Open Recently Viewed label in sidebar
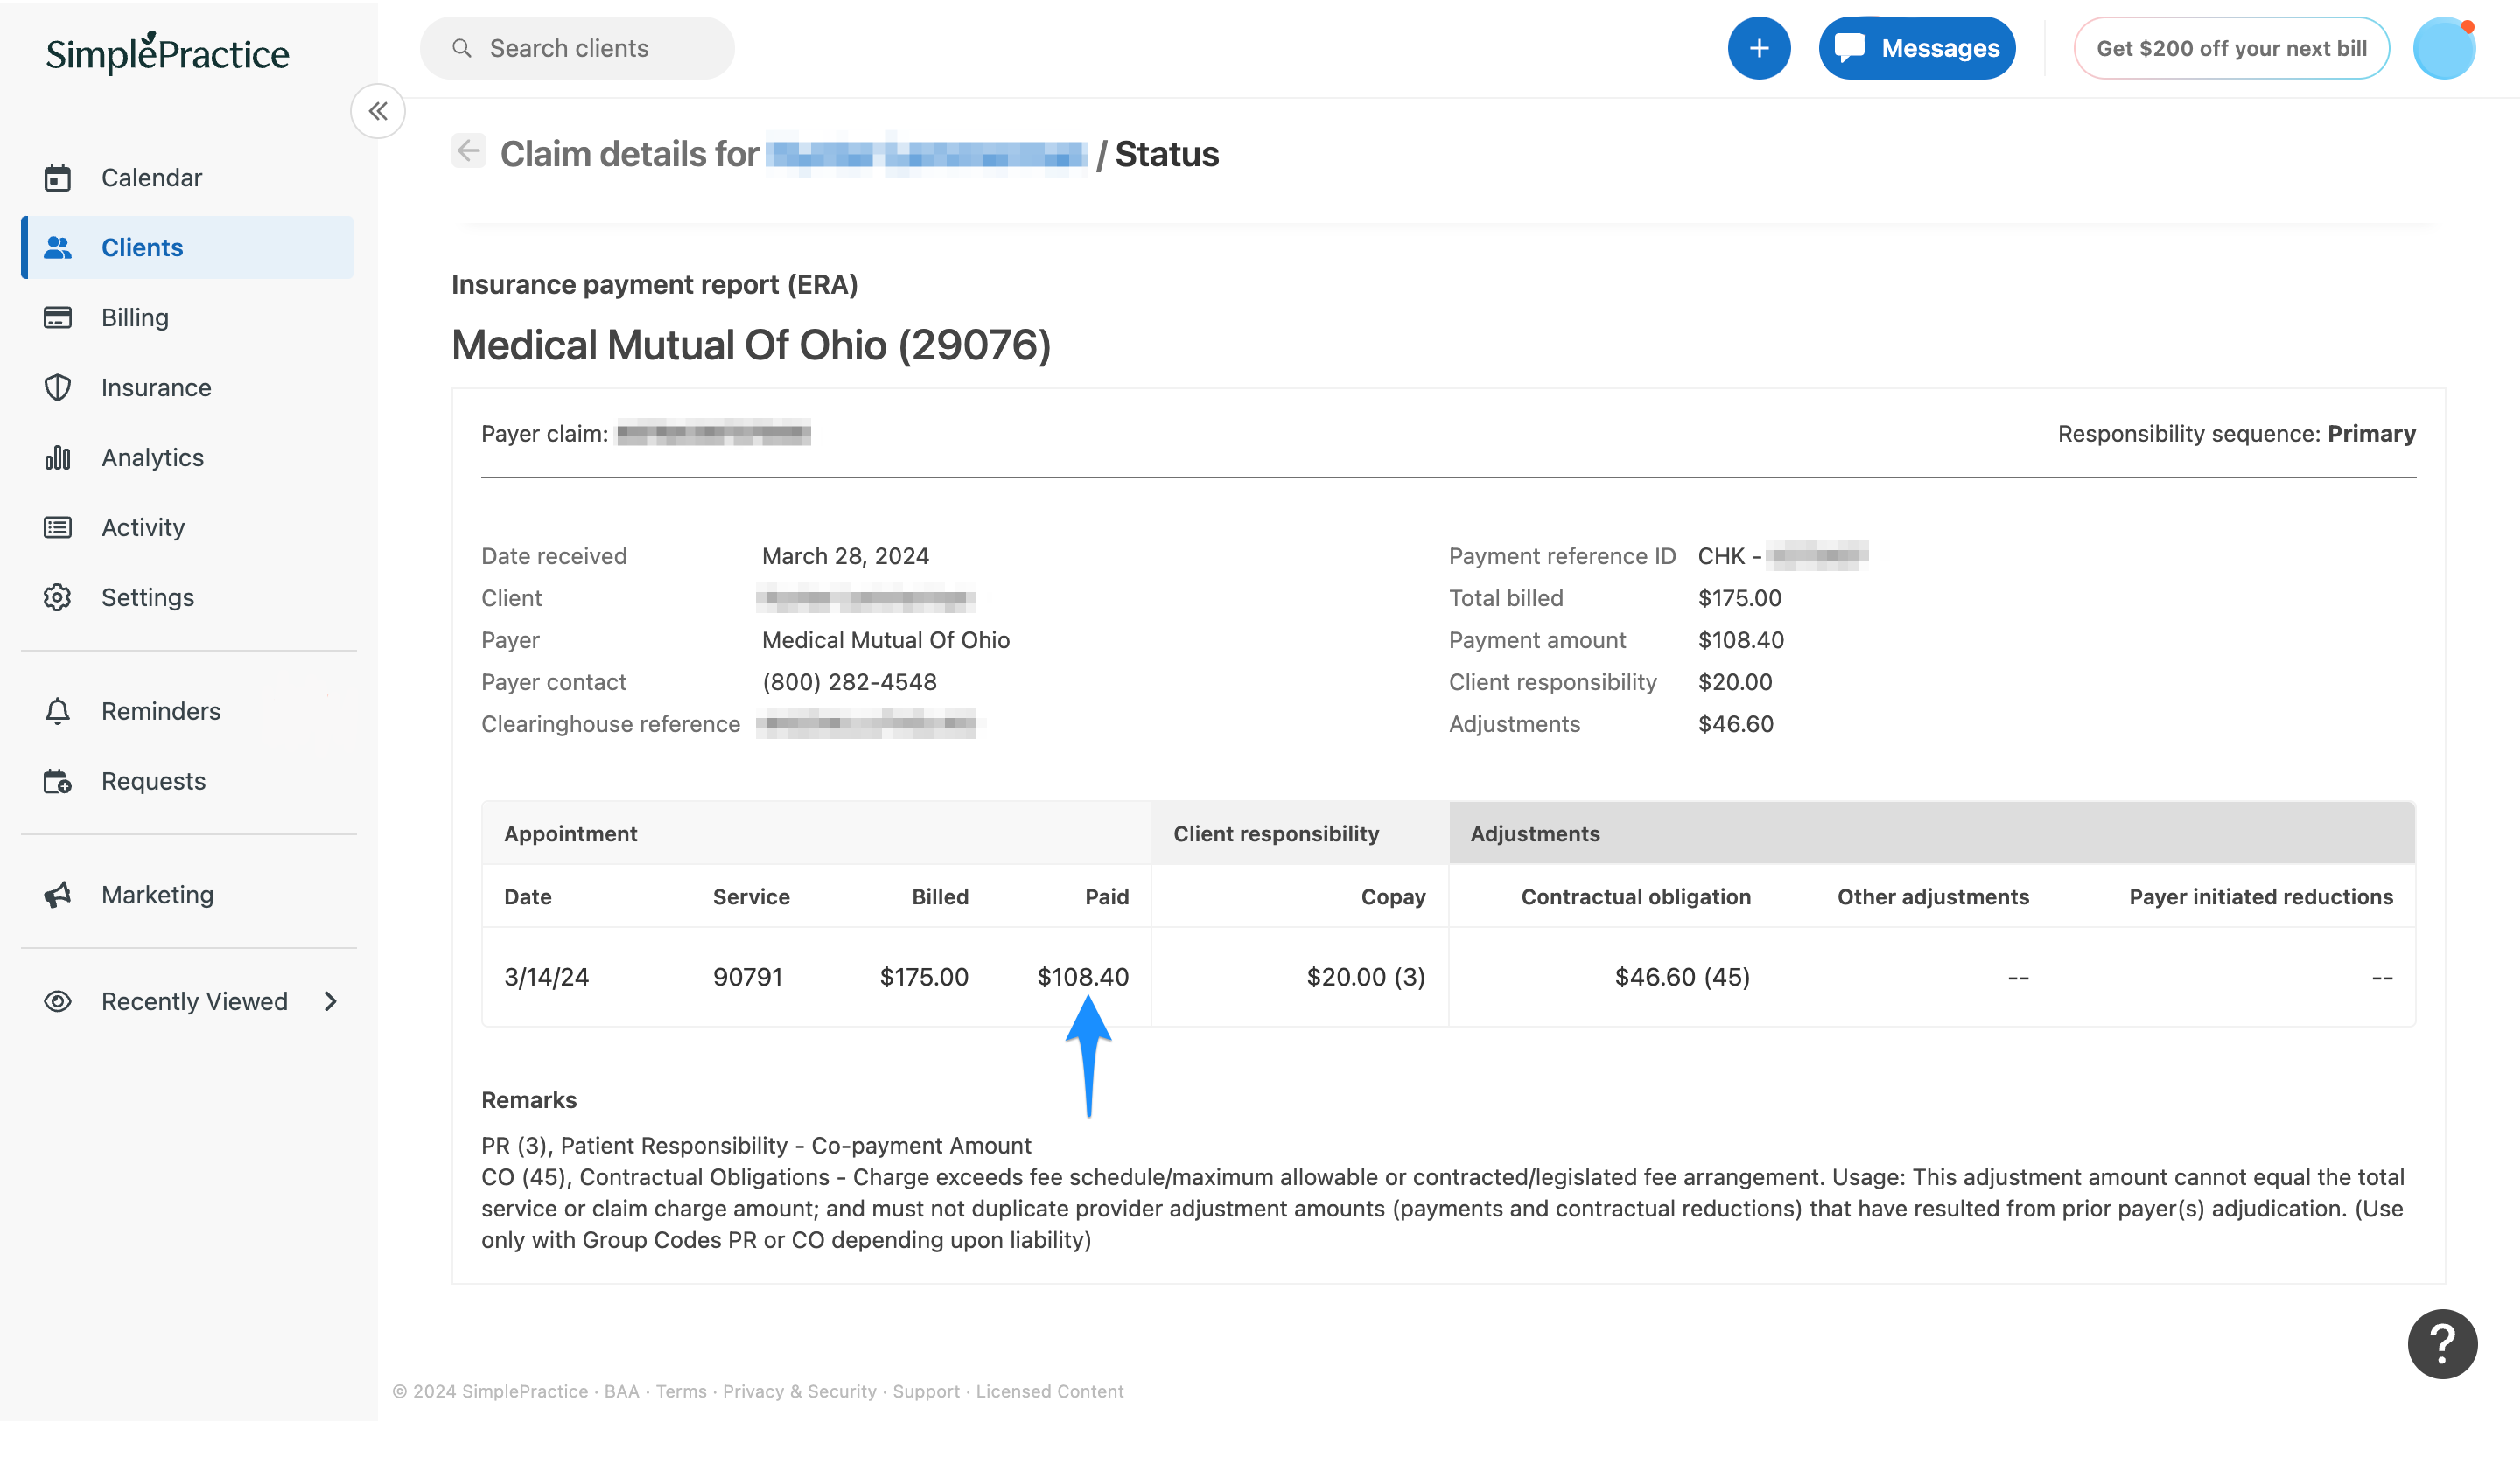Image resolution: width=2520 pixels, height=1457 pixels. click(194, 1002)
